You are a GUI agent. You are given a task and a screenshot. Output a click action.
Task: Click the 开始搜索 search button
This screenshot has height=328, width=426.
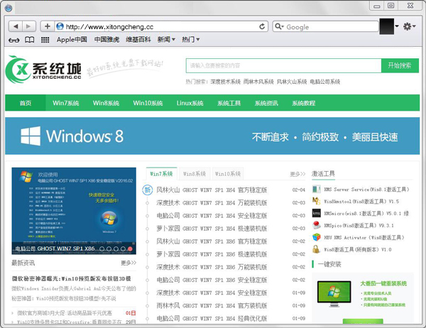tap(399, 65)
